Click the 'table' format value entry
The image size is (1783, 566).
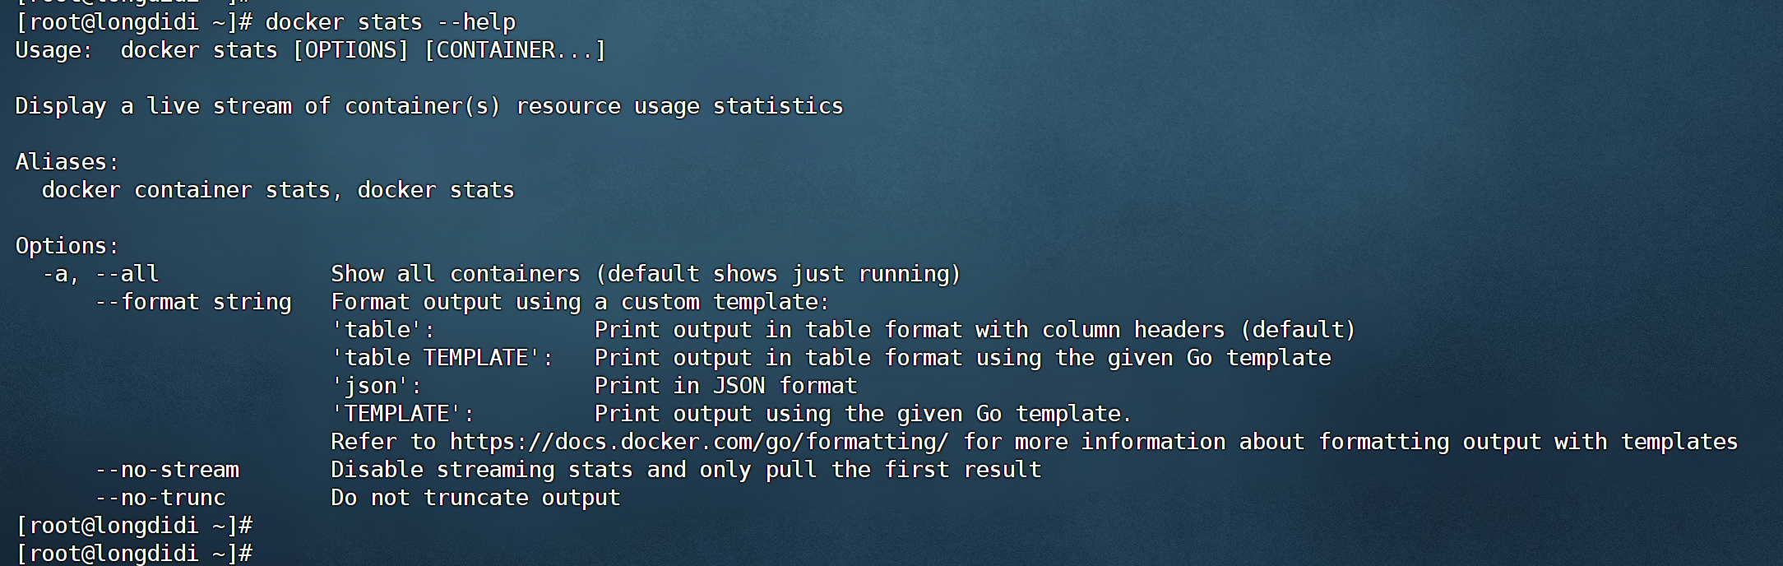(x=383, y=330)
